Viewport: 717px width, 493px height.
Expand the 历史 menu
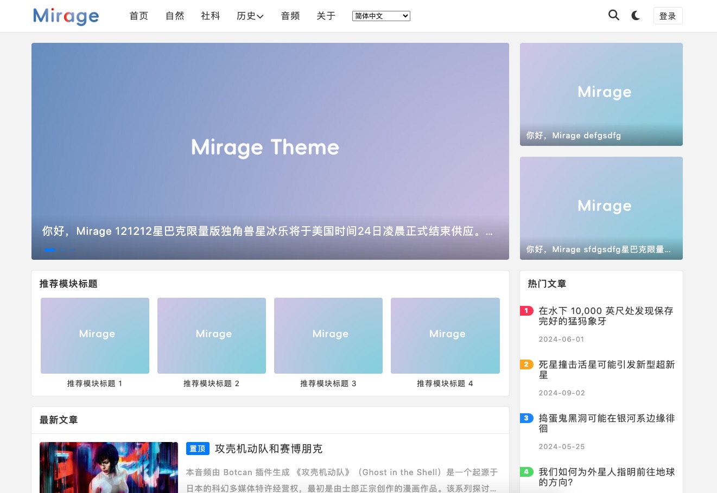click(x=250, y=16)
